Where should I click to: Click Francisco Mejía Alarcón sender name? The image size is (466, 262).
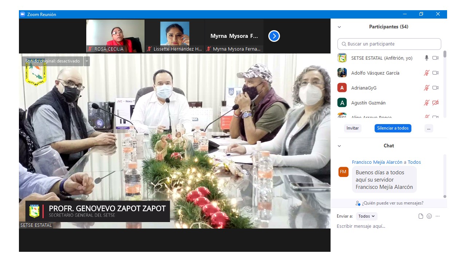click(x=377, y=162)
